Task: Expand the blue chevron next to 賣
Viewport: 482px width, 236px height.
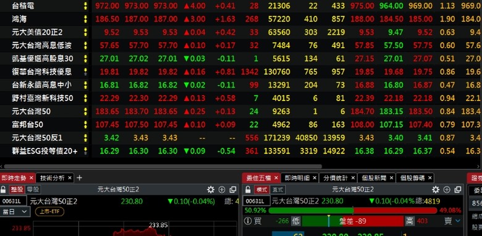Action: pos(458,221)
